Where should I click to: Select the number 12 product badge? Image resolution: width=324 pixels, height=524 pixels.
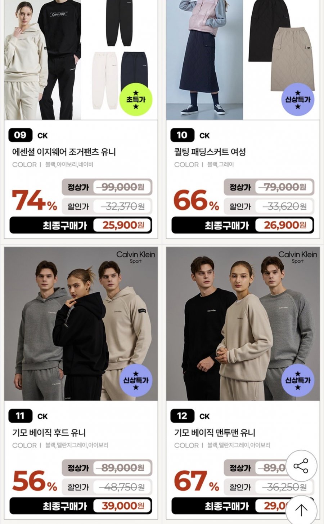183,416
